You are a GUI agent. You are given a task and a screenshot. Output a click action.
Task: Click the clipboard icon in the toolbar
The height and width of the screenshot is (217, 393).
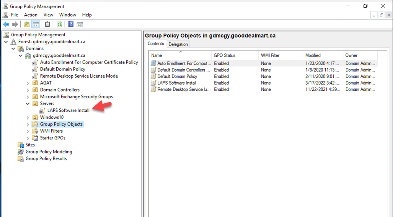pos(47,24)
